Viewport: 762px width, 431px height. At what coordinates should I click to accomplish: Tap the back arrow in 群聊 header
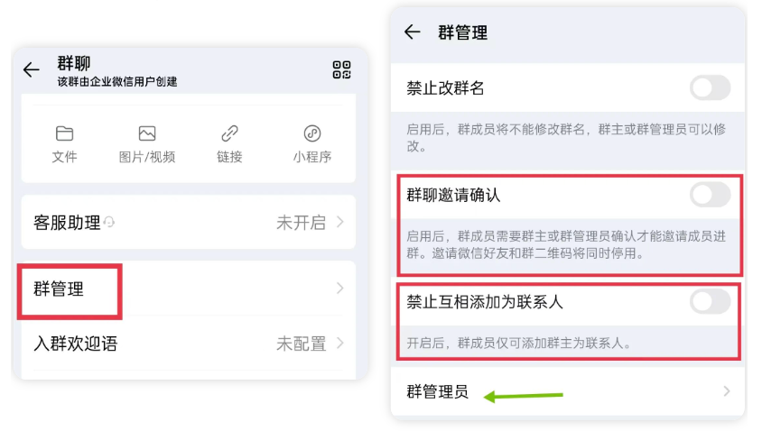(x=31, y=70)
